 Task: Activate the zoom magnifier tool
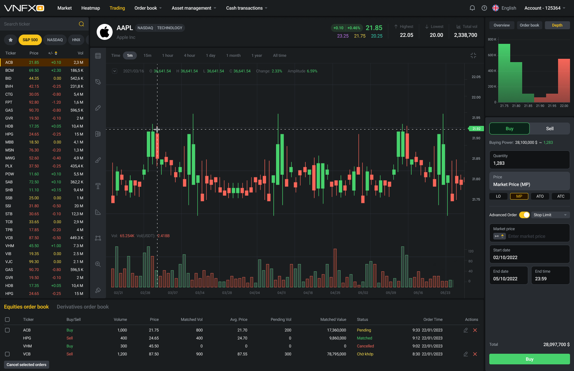click(x=98, y=264)
